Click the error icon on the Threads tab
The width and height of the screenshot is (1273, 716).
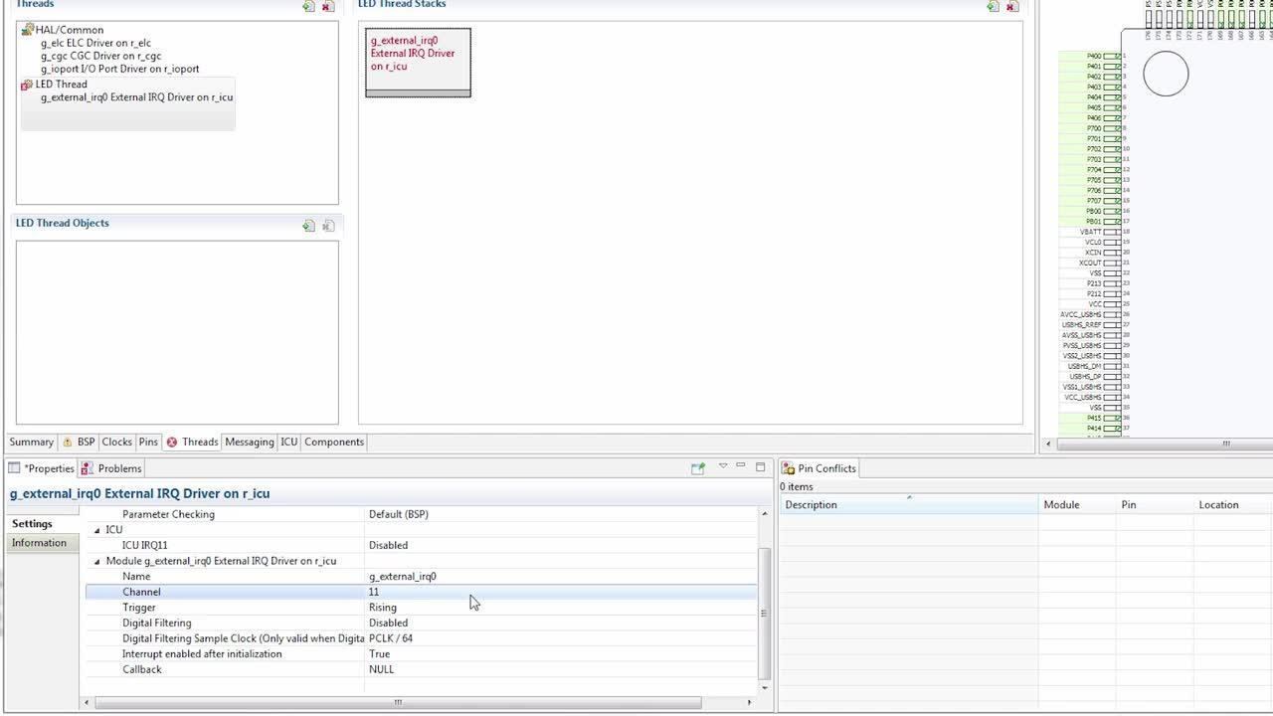click(x=171, y=442)
